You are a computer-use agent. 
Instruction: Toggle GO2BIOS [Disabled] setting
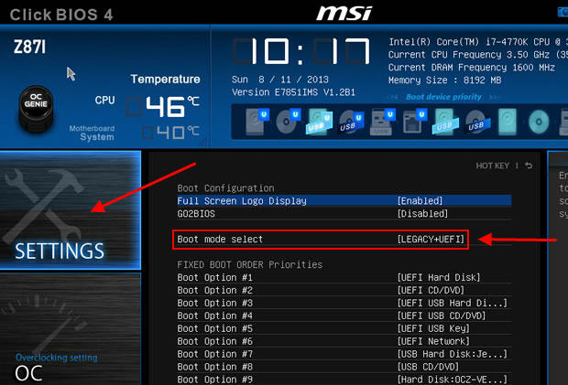[344, 214]
